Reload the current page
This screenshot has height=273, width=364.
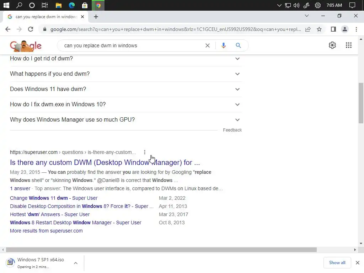[x=31, y=29]
